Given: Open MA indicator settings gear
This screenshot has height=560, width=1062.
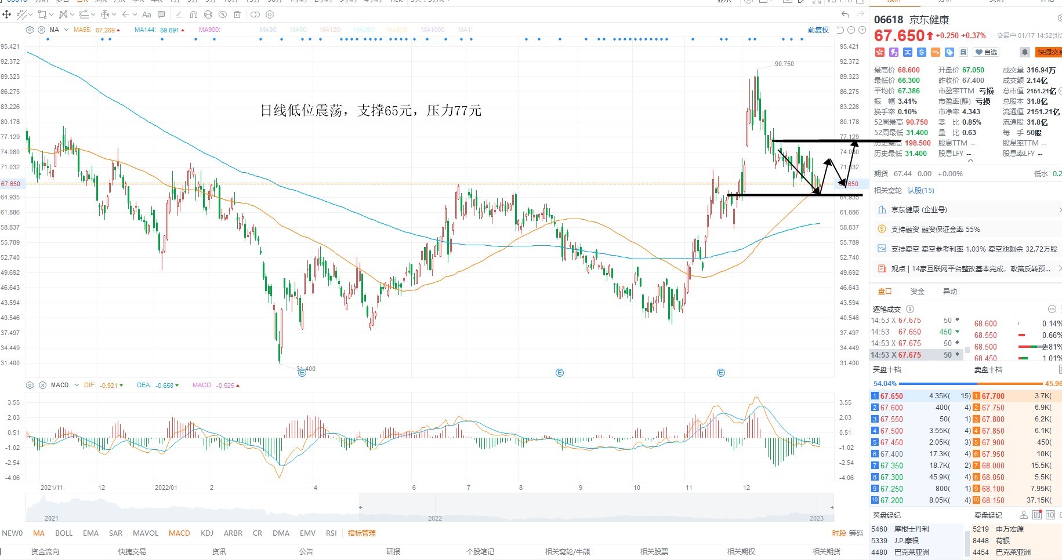Looking at the screenshot, I should point(30,30).
